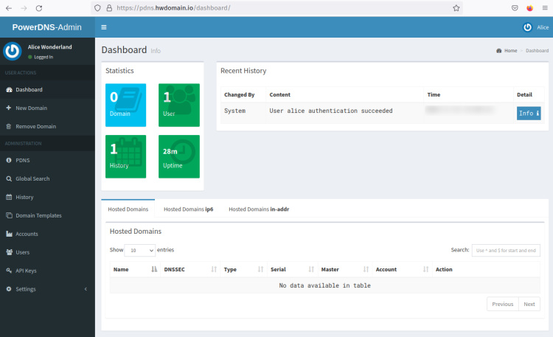Click the Dashboard icon in the sidebar
Image resolution: width=553 pixels, height=337 pixels.
tap(9, 90)
